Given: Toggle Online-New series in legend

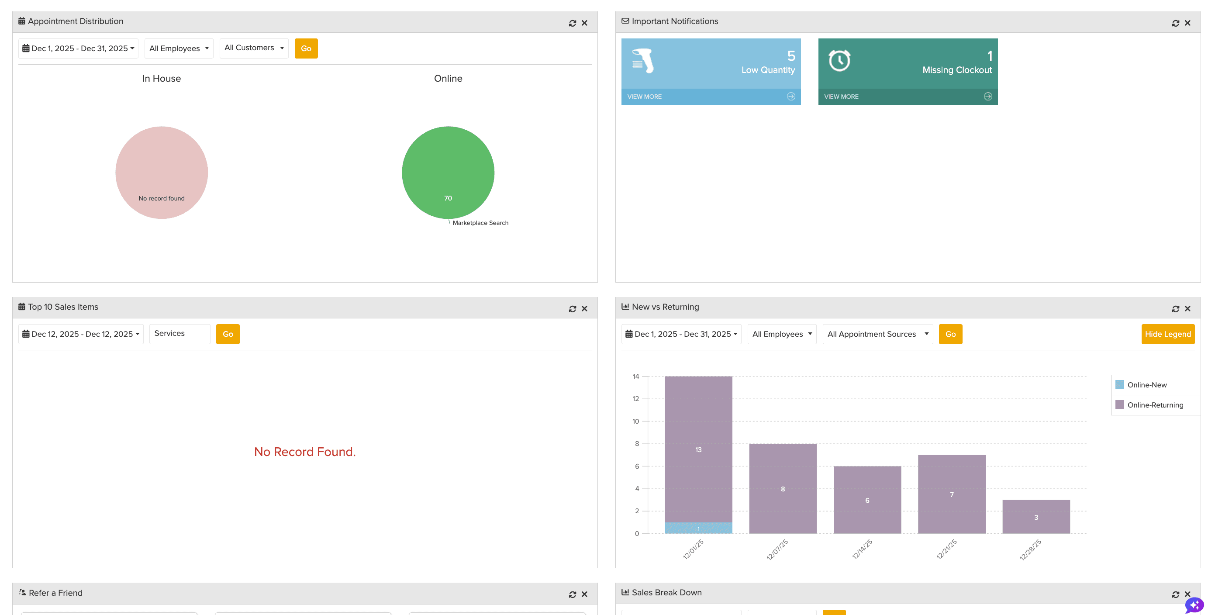Looking at the screenshot, I should pyautogui.click(x=1146, y=385).
